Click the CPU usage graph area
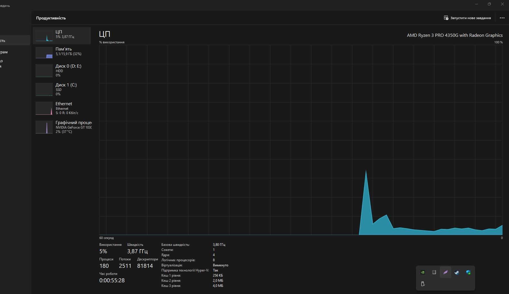Viewport: 509px width, 294px height. (x=301, y=140)
